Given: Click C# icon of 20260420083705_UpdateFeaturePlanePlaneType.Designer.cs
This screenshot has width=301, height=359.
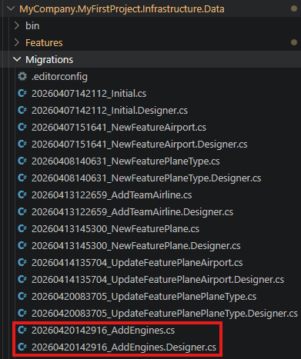Looking at the screenshot, I should click(x=22, y=313).
